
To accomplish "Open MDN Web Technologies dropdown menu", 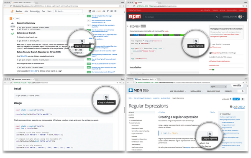I will [x=178, y=91].
